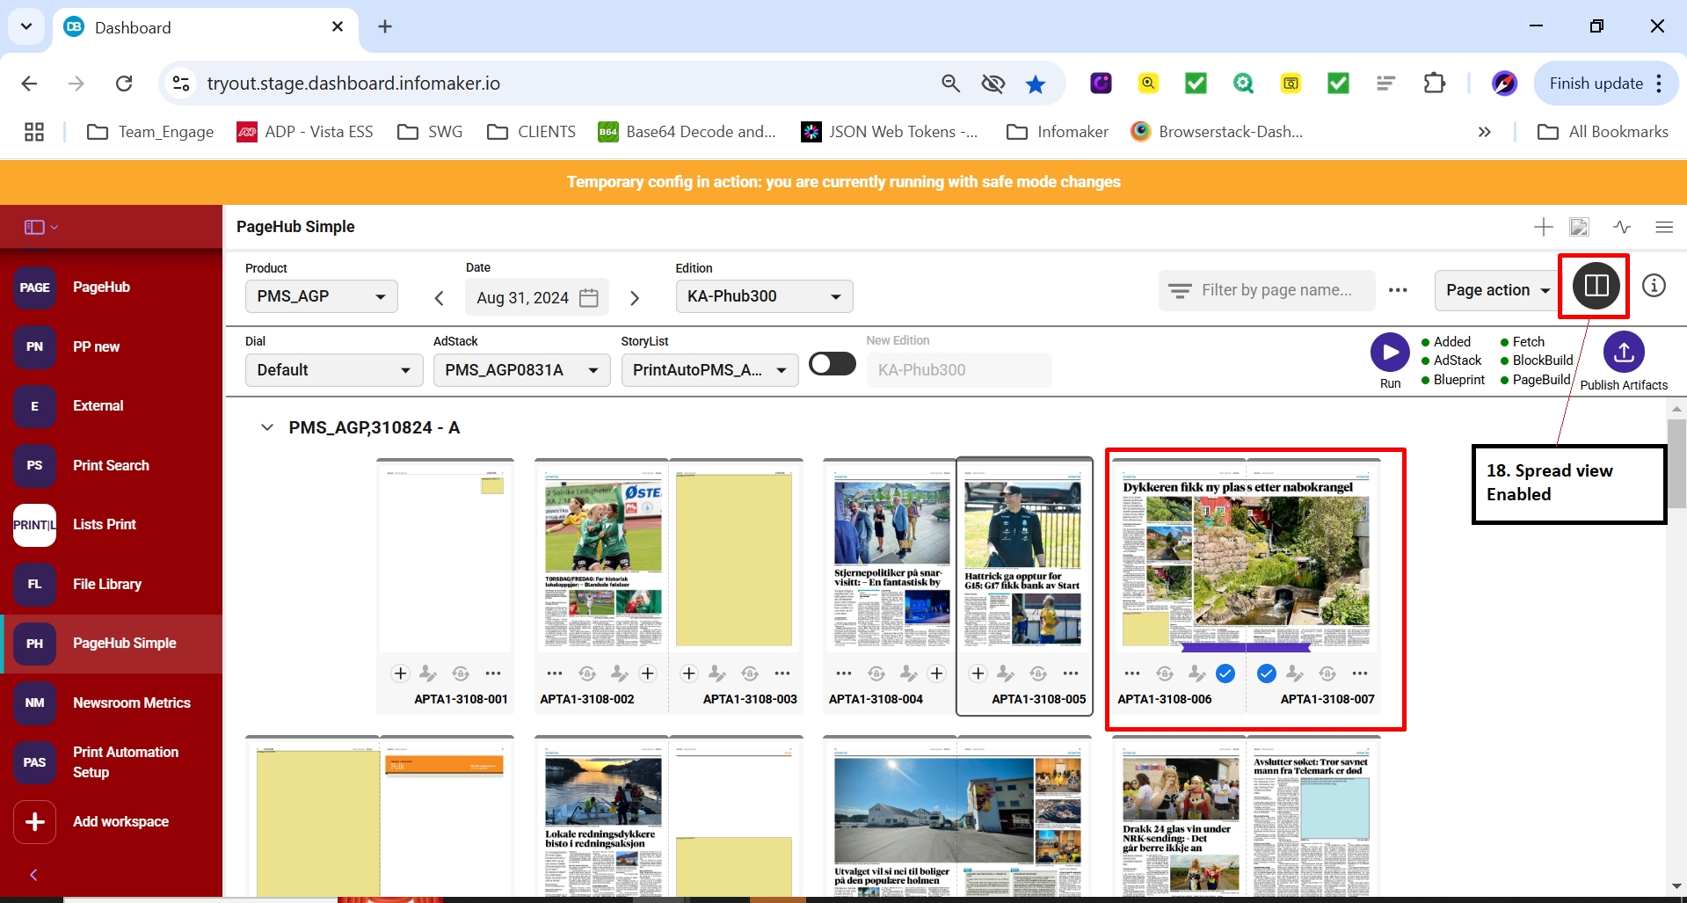Click the Page action button

[x=1496, y=290]
